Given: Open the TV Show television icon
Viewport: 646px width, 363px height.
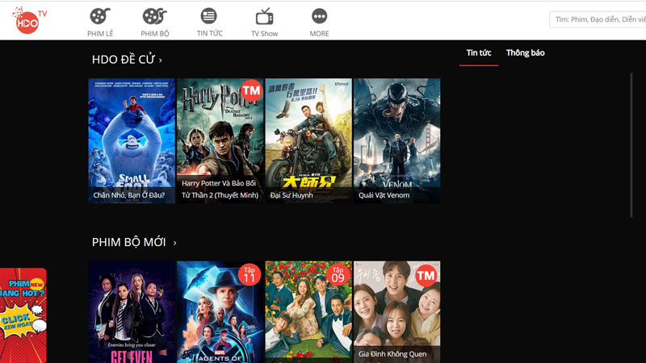Looking at the screenshot, I should coord(264,17).
